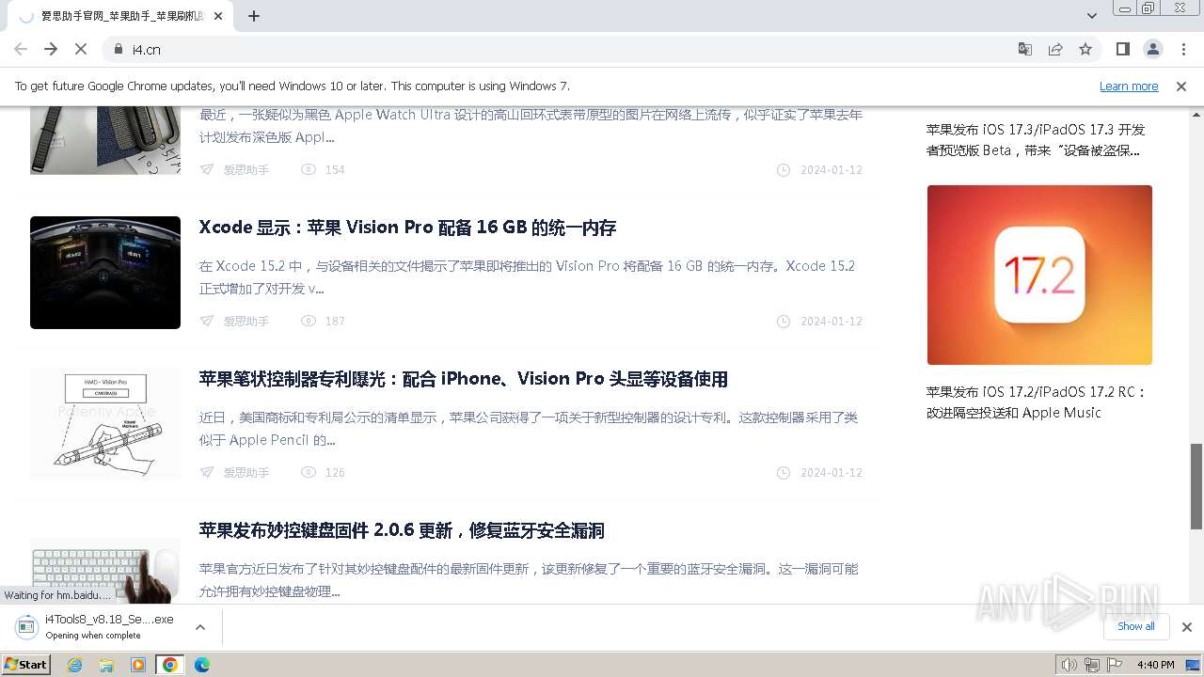The width and height of the screenshot is (1204, 677).
Task: Open sidebar link 苹果发布 iOS 17.2/iPadOS 17.2 RC
Action: [x=1037, y=402]
